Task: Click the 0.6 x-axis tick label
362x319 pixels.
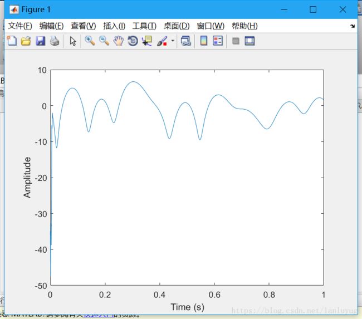Action: [x=214, y=295]
